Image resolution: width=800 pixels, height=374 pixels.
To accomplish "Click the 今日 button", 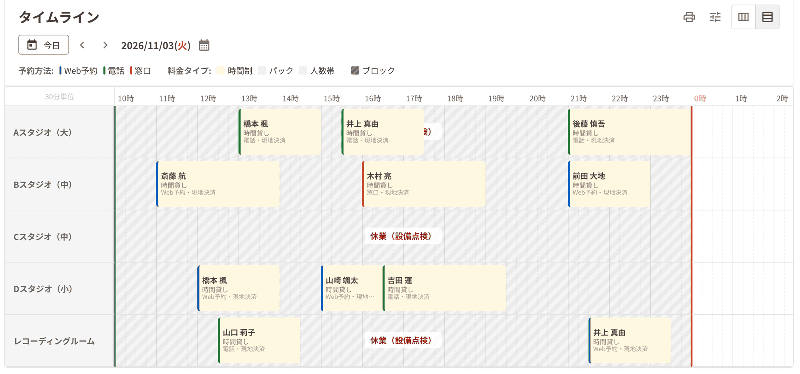I will click(44, 45).
